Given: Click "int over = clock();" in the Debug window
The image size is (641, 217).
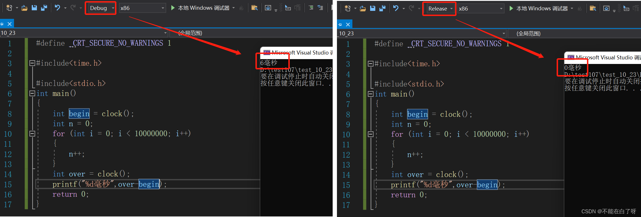Looking at the screenshot, I should (91, 174).
